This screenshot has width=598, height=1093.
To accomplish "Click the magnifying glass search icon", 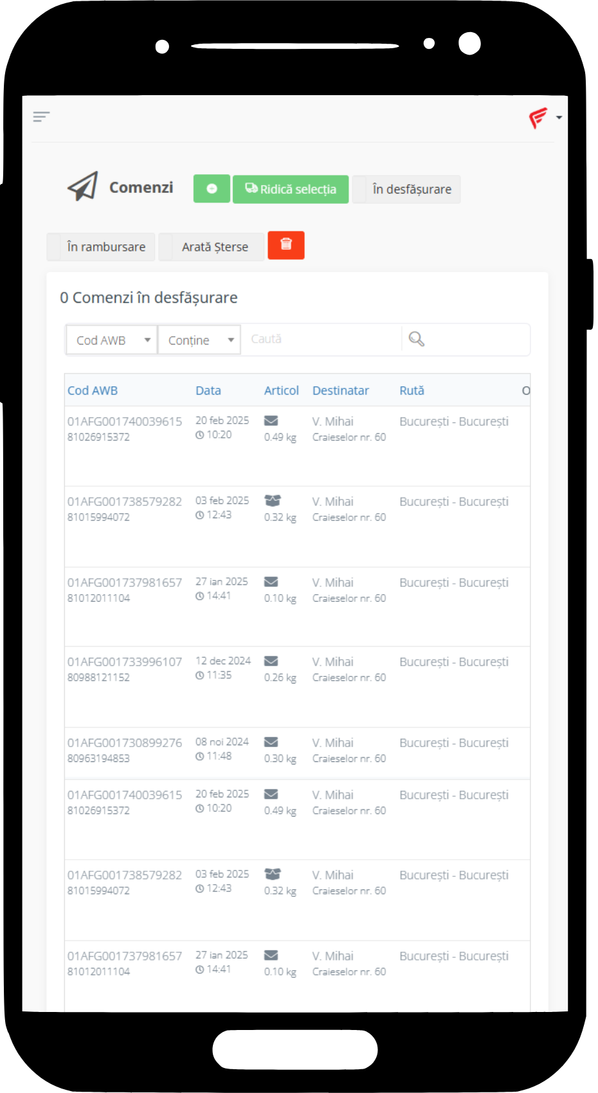I will 417,339.
